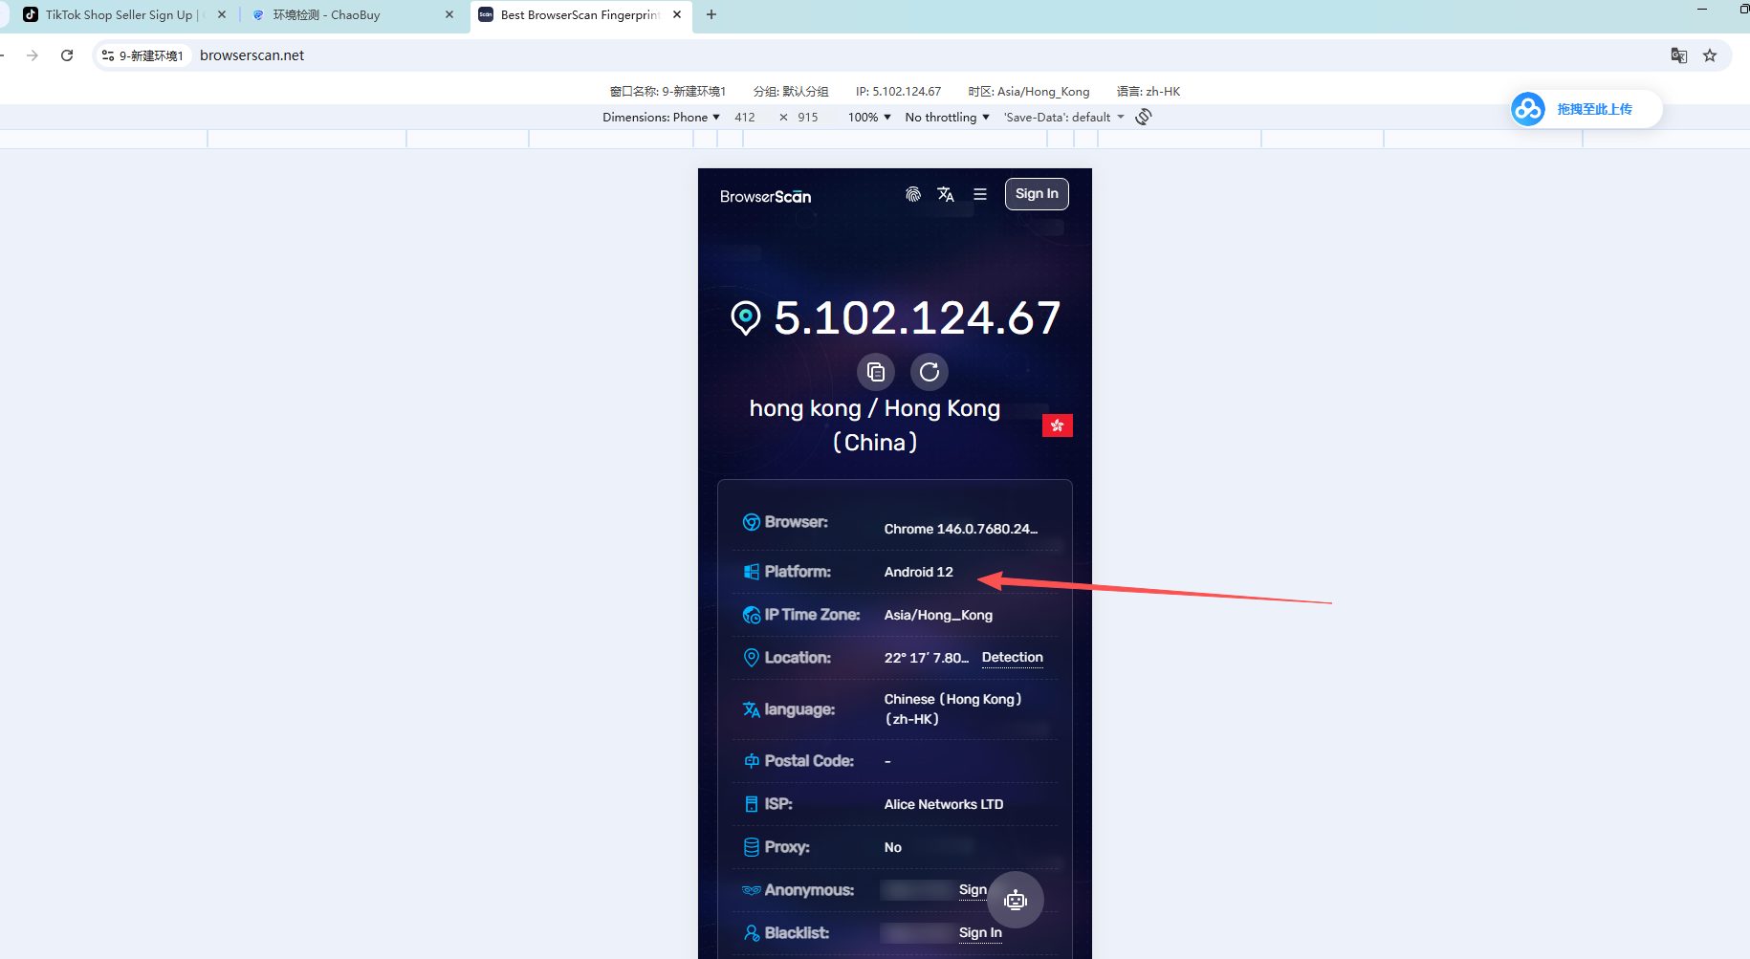Click the translate icon beside language label
Screen dimensions: 1750x959
tap(752, 709)
